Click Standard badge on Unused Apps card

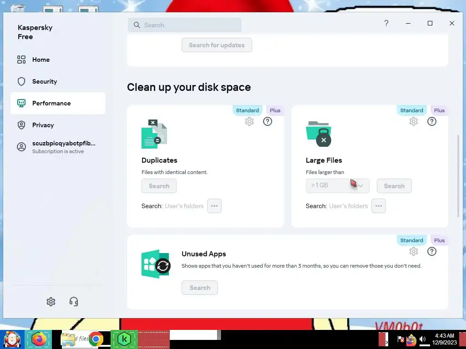[411, 240]
